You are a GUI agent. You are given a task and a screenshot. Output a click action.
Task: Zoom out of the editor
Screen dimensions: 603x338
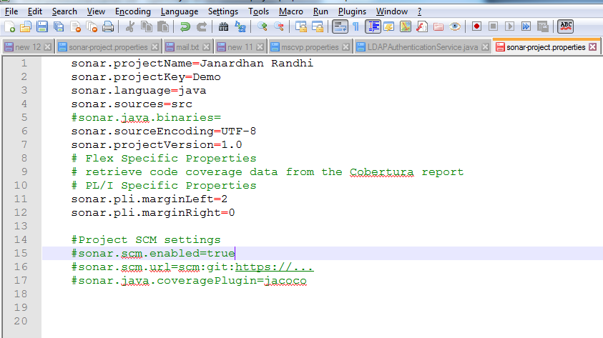click(x=279, y=26)
